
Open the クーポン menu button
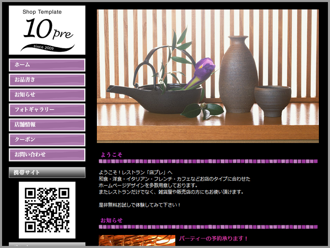coord(47,140)
